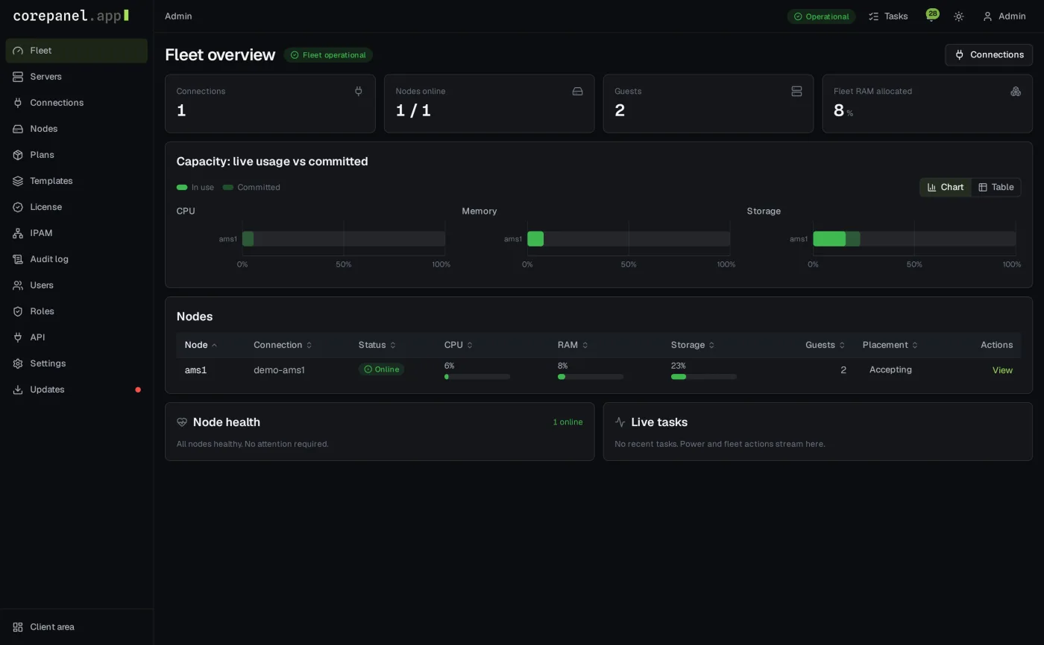Open notifications bell with 28 badge
The height and width of the screenshot is (645, 1044).
pos(931,16)
